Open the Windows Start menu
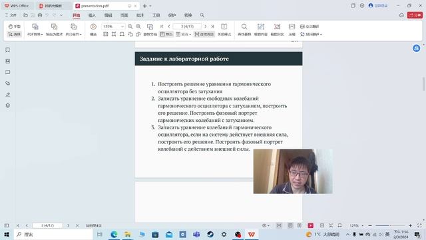The height and width of the screenshot is (240, 426). click(x=7, y=234)
